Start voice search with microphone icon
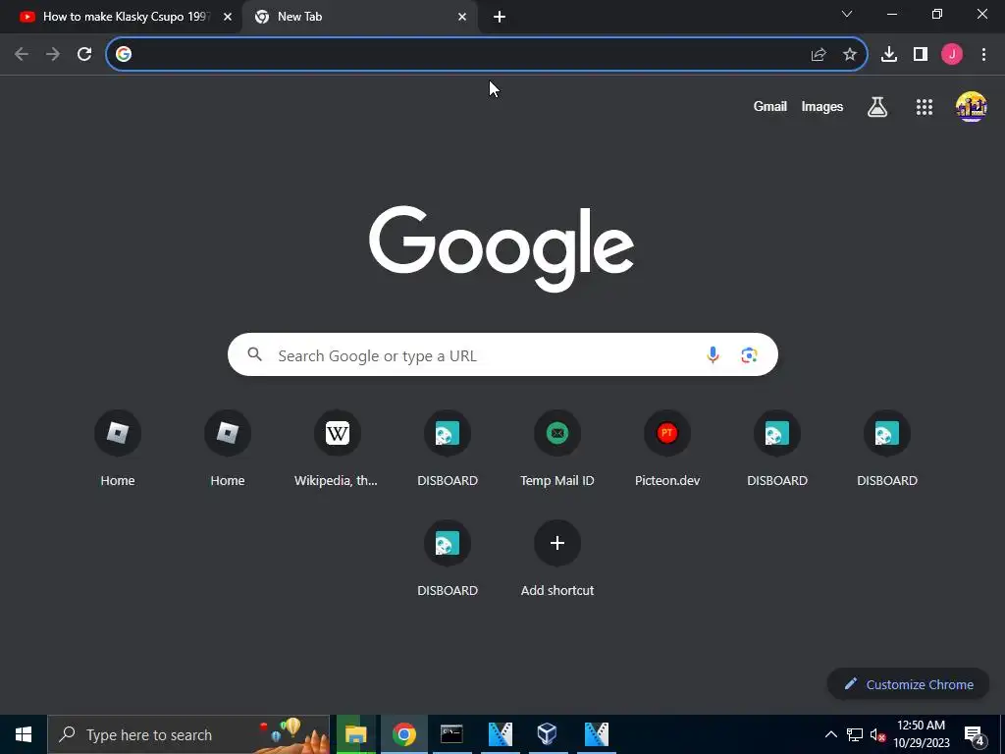The image size is (1005, 754). 713,354
